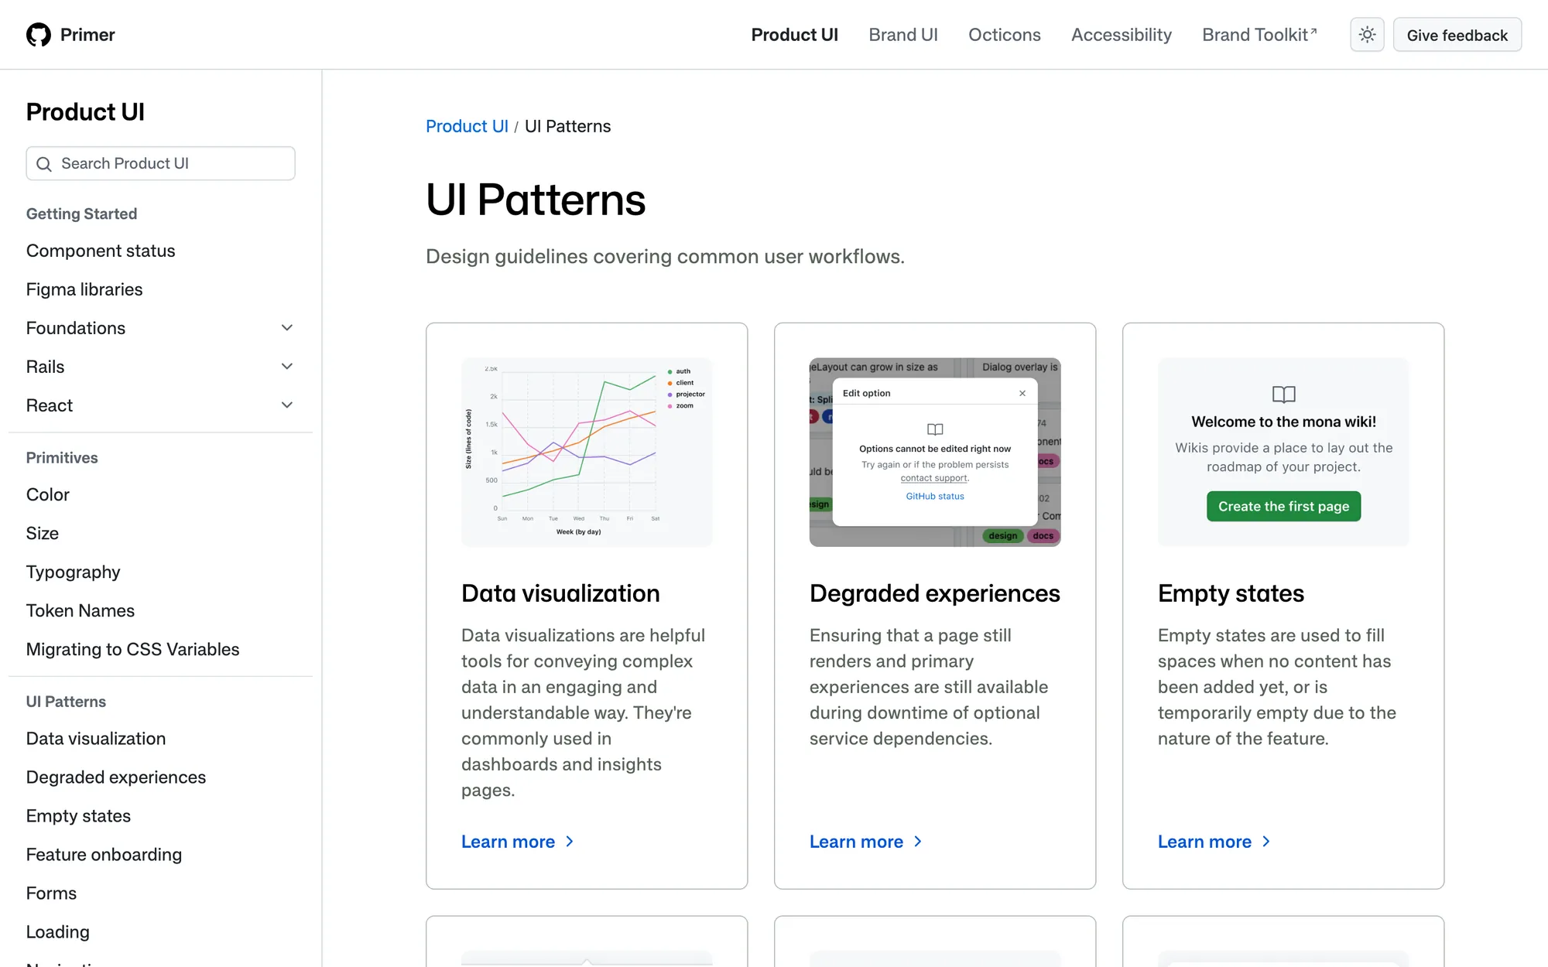Open Migrating to CSS Variables page

tap(133, 649)
